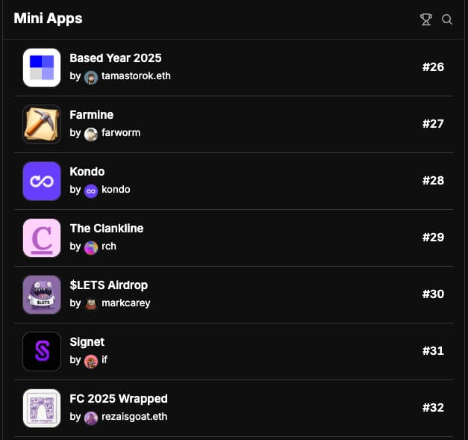Go to farworm's profile link
468x440 pixels.
coord(120,133)
